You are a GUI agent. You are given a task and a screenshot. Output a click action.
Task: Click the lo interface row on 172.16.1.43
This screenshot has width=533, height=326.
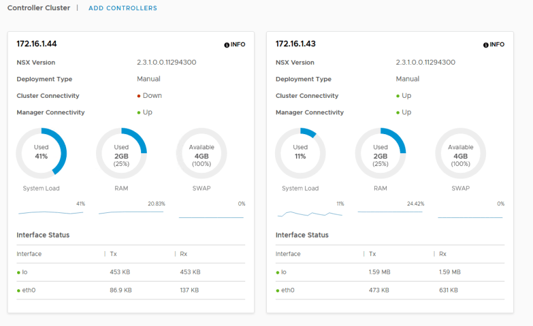[390, 272]
